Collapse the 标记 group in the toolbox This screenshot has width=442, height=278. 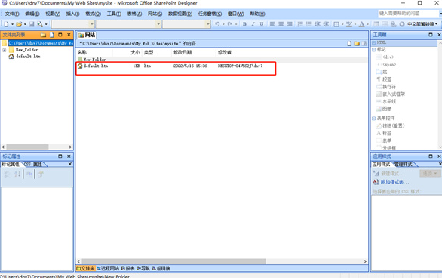pyautogui.click(x=374, y=50)
